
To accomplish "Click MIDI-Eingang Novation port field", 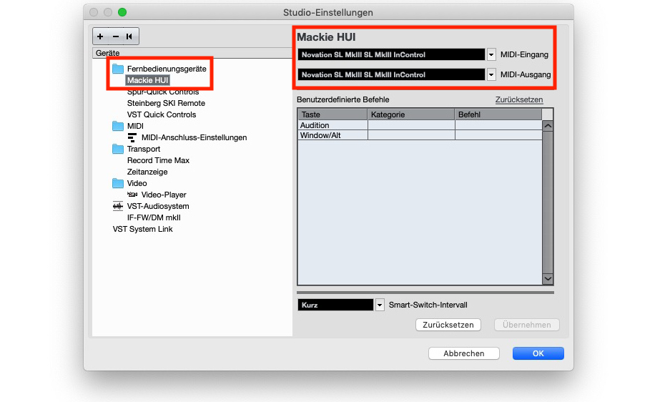I will 391,55.
